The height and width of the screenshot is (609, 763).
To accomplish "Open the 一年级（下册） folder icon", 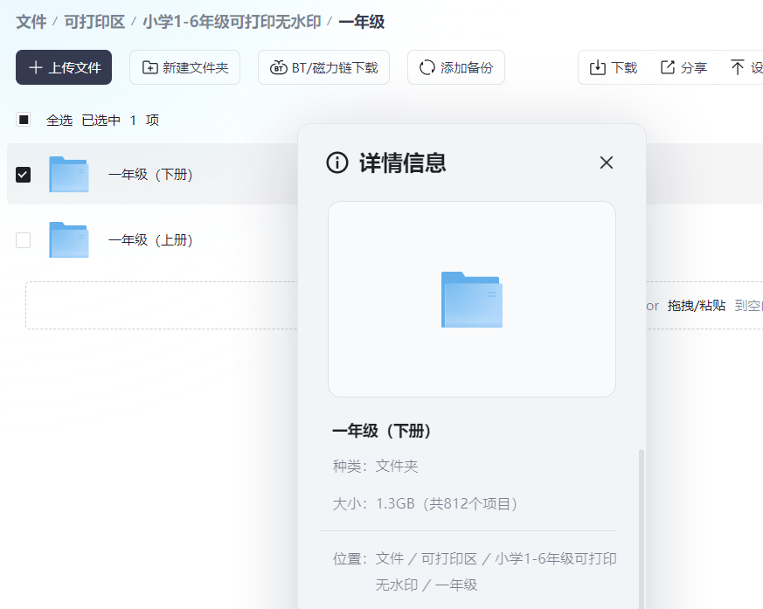I will pyautogui.click(x=69, y=175).
